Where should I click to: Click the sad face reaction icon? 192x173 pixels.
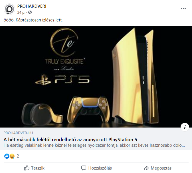tap(12, 156)
